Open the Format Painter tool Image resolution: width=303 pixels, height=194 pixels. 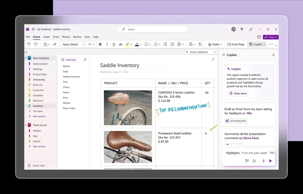click(55, 44)
